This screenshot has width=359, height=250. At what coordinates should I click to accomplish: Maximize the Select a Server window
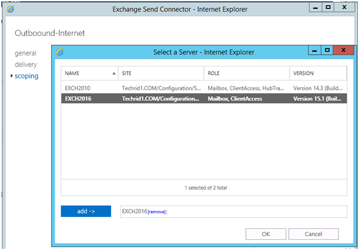pos(327,50)
